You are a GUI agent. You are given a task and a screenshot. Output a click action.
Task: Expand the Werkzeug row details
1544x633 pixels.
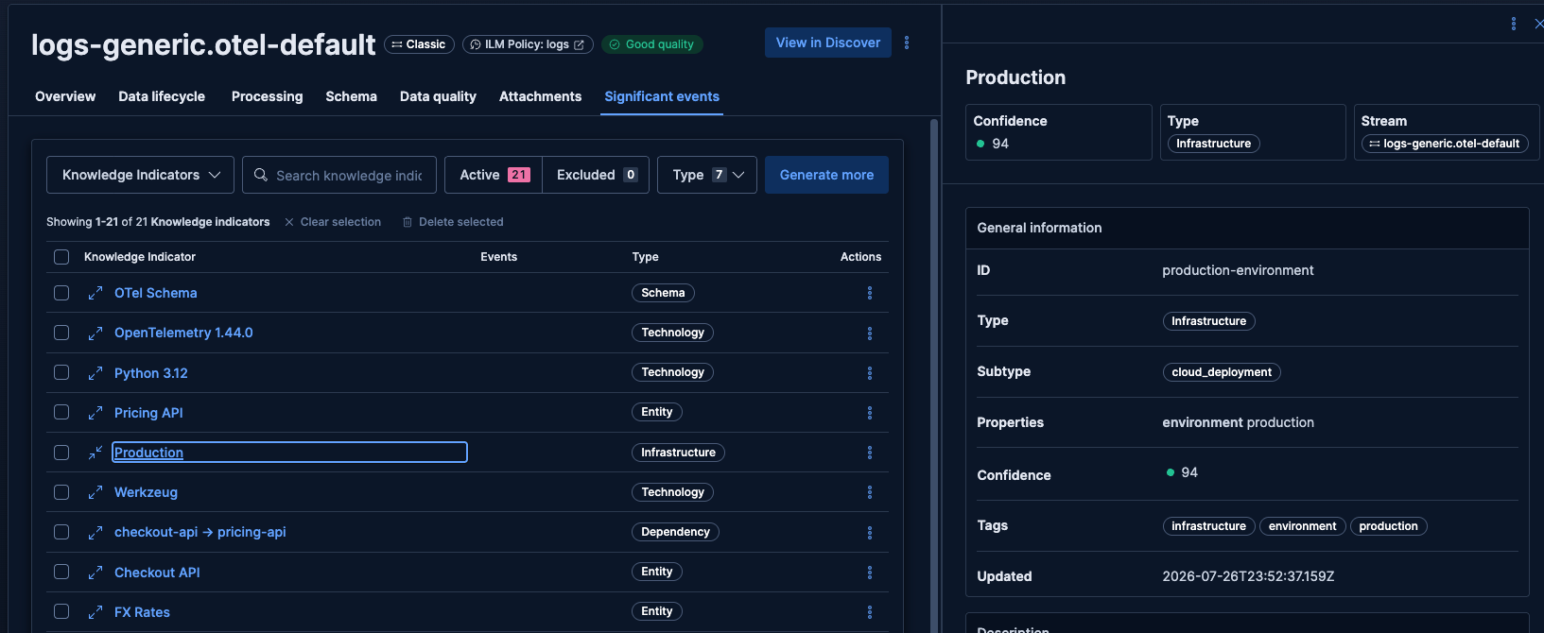pos(95,492)
